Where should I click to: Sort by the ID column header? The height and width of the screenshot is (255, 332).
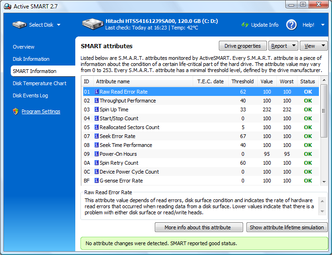(87, 81)
